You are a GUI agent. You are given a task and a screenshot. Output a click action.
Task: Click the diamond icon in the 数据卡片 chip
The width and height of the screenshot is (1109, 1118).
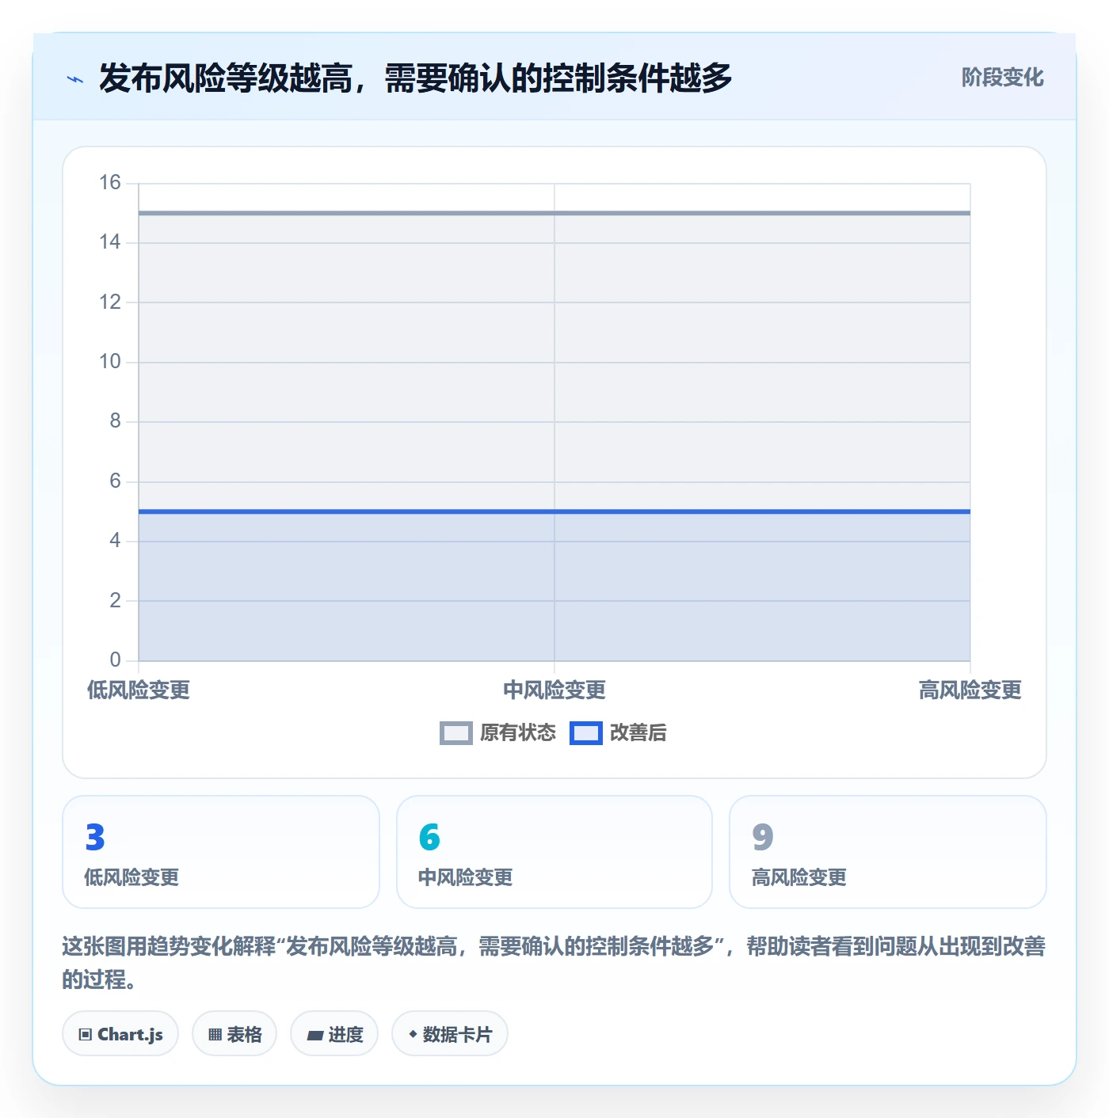coord(413,1034)
